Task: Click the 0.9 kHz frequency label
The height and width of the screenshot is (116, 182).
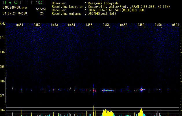Action: click(x=2, y=67)
